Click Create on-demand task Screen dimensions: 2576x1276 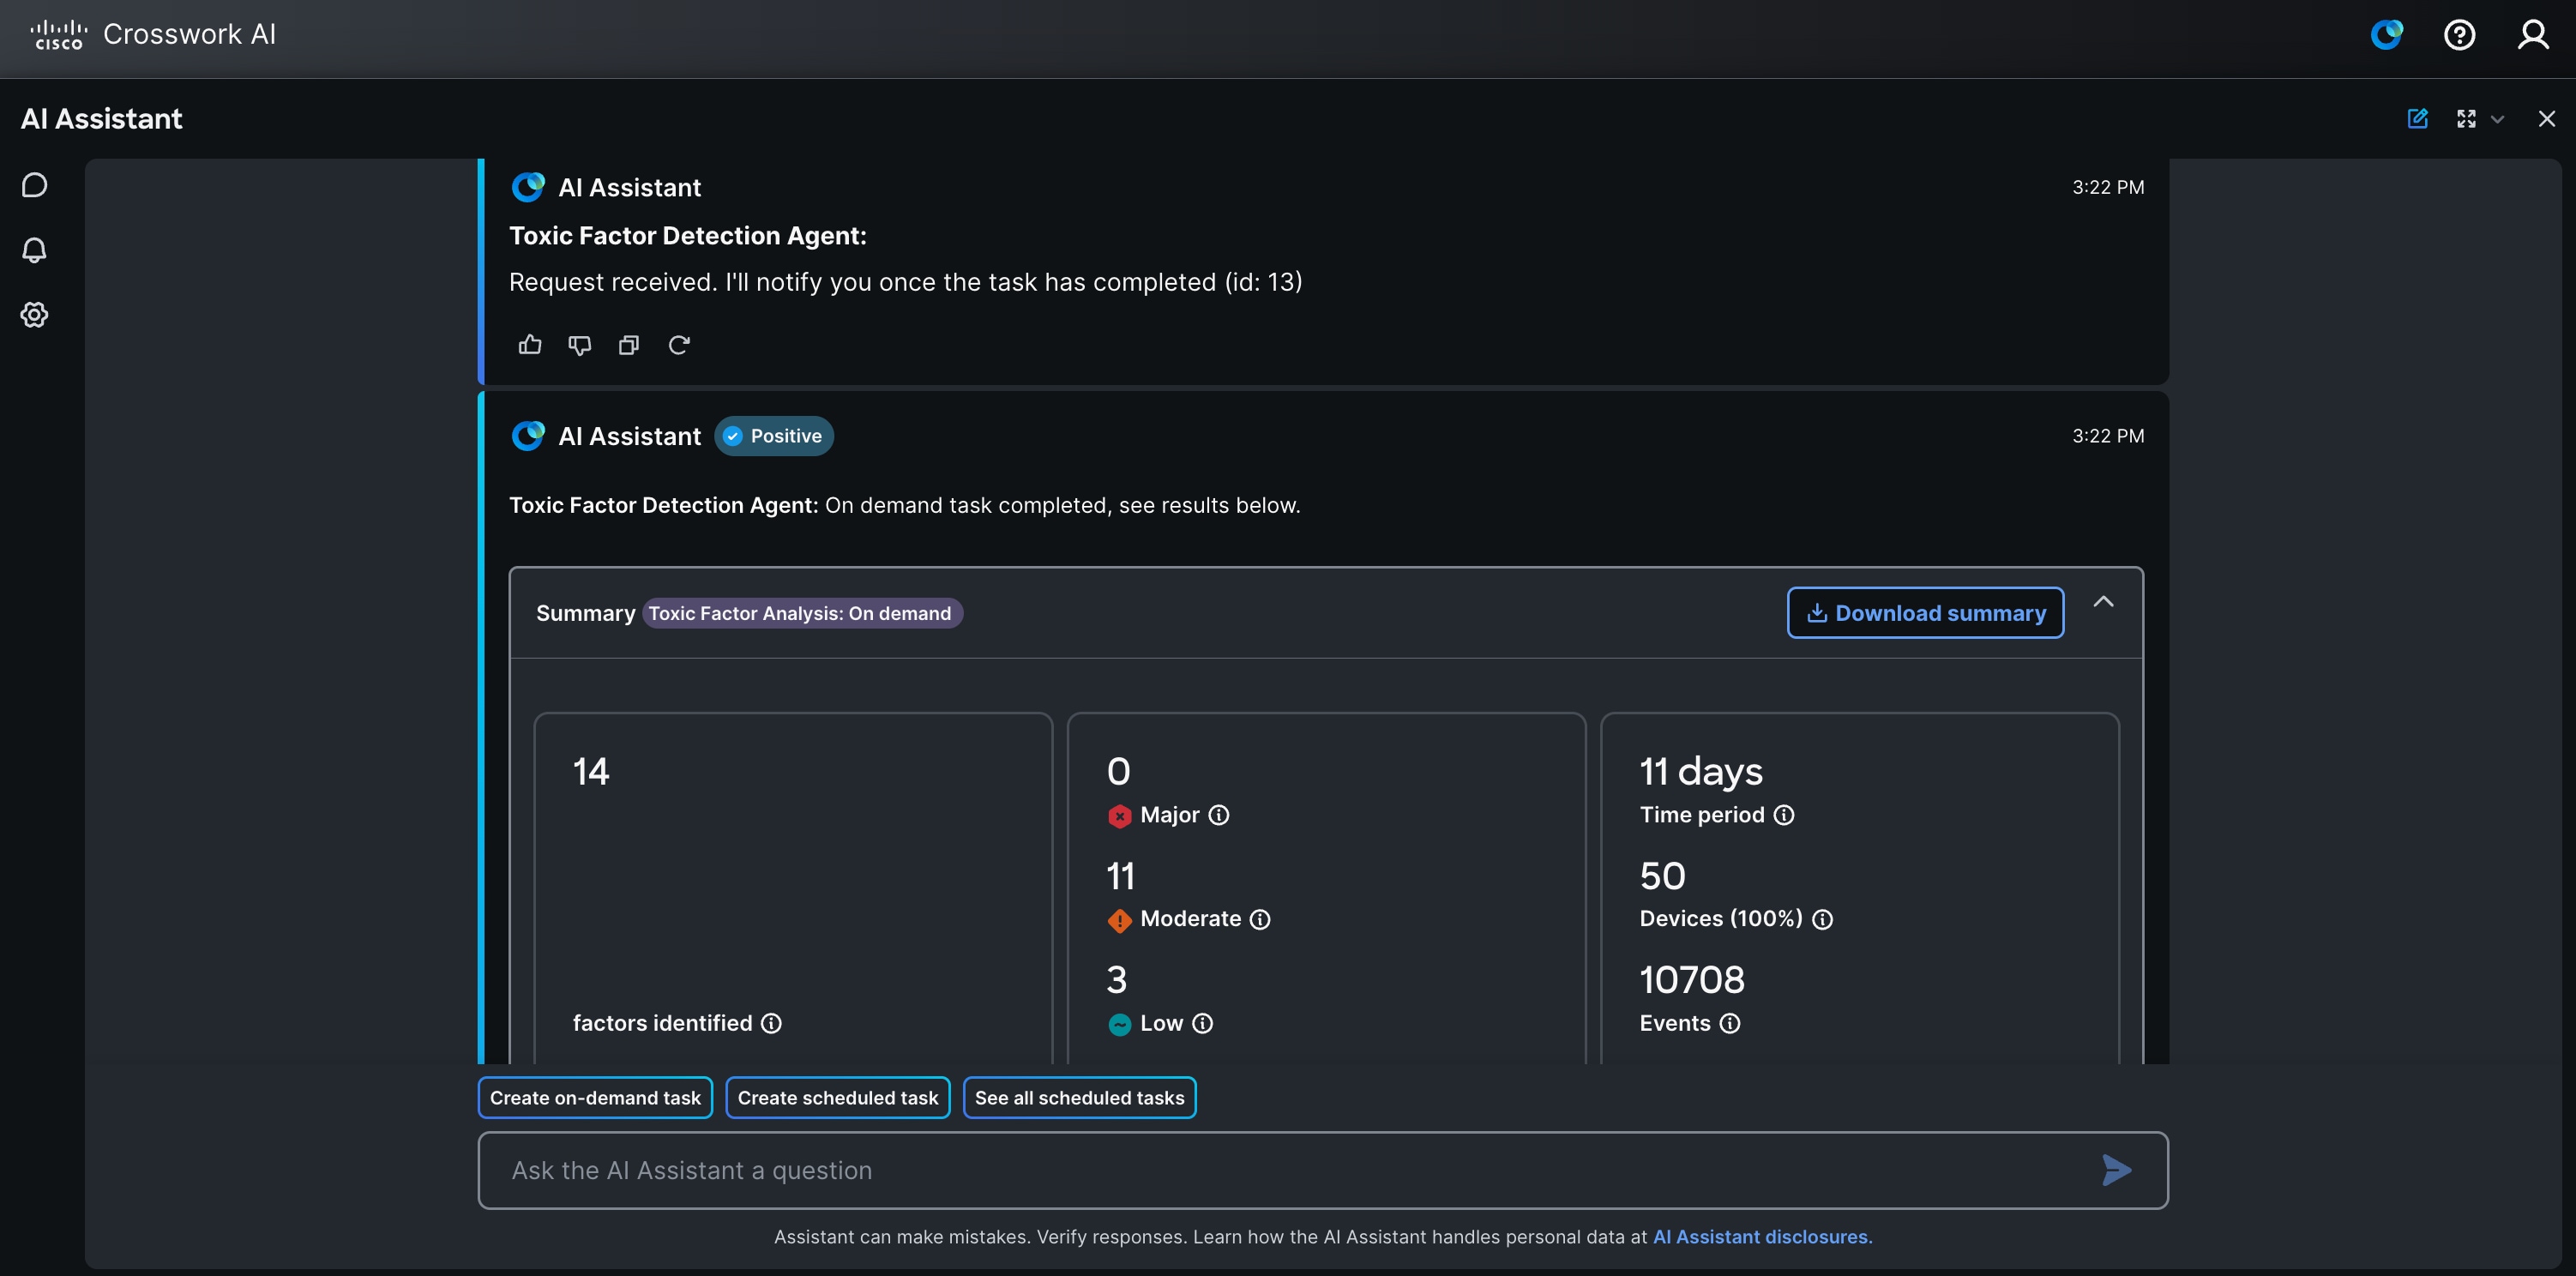pos(595,1098)
